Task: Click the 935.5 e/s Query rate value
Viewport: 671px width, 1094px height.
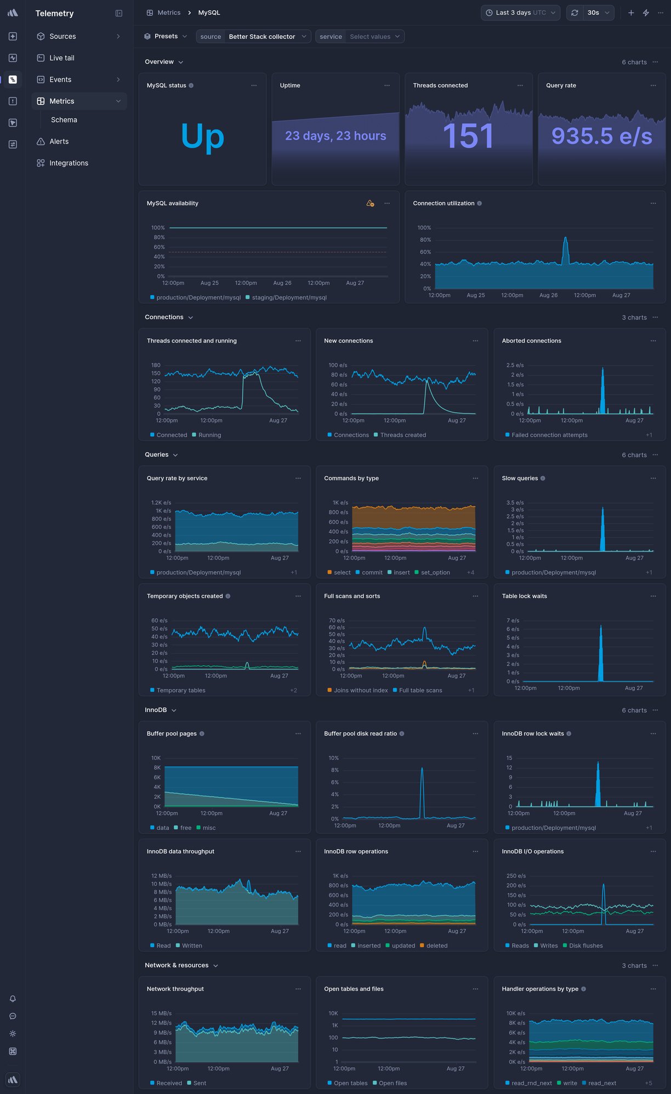Action: click(x=601, y=136)
